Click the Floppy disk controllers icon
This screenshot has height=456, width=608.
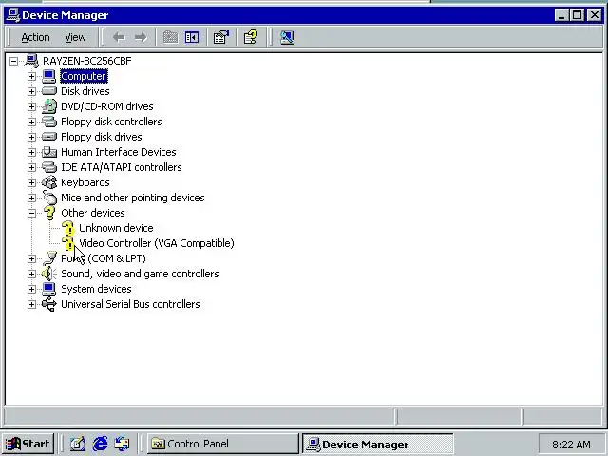[49, 122]
